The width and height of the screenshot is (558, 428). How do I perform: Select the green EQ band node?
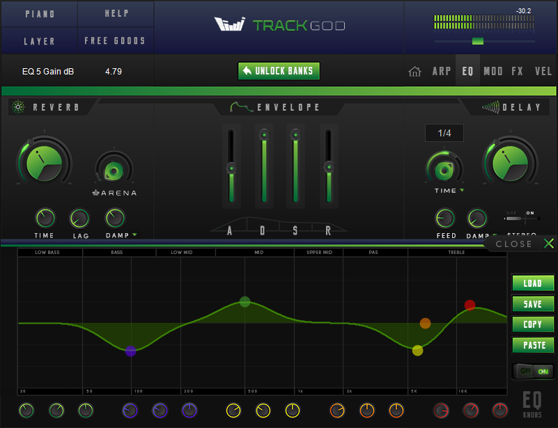(x=245, y=302)
